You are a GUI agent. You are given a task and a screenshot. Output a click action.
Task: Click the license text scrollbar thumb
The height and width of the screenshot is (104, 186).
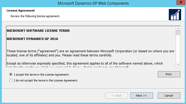tap(178, 33)
